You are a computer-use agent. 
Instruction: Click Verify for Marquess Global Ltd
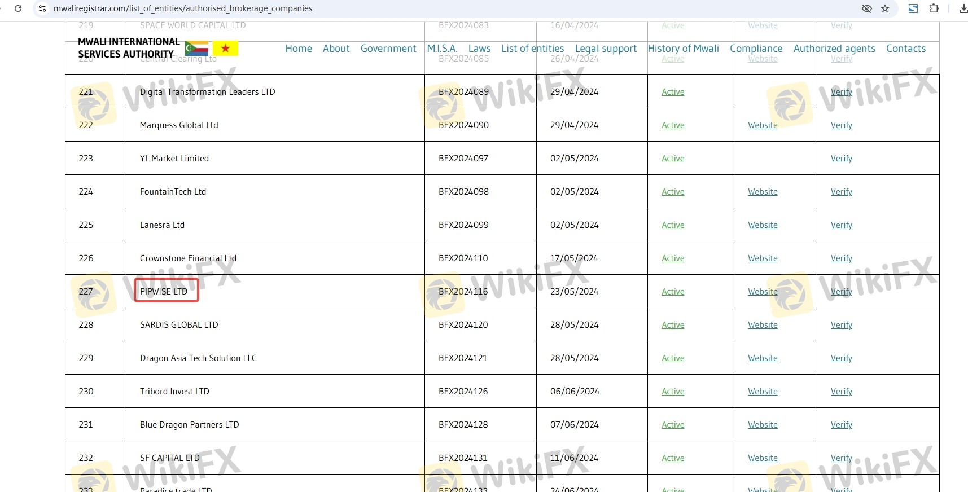(x=842, y=125)
